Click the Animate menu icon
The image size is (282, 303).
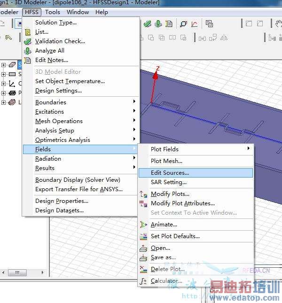point(143,225)
